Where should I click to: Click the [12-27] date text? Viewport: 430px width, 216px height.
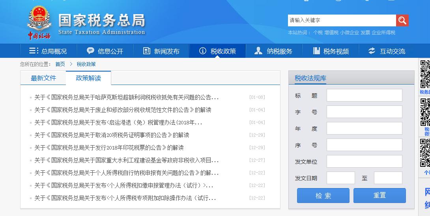(x=257, y=160)
